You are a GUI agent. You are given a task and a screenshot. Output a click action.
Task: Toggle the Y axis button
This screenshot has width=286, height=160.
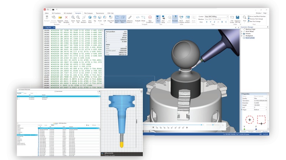tap(211, 22)
